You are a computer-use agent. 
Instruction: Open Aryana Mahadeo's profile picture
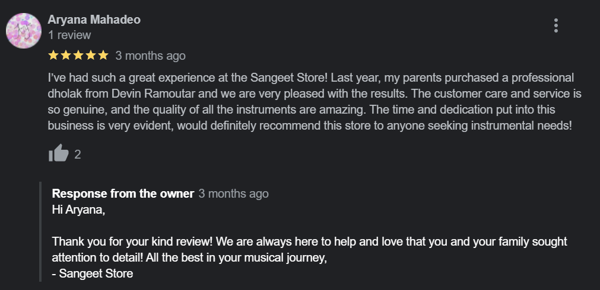(x=23, y=30)
